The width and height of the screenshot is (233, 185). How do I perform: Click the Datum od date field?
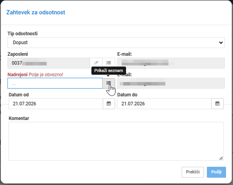point(56,104)
